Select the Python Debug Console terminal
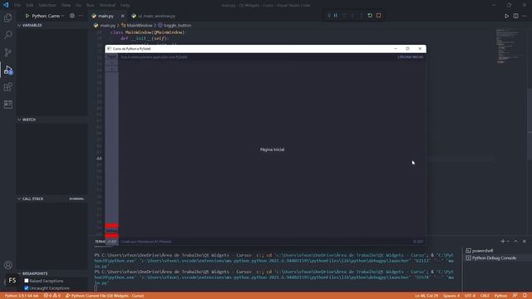 point(494,258)
